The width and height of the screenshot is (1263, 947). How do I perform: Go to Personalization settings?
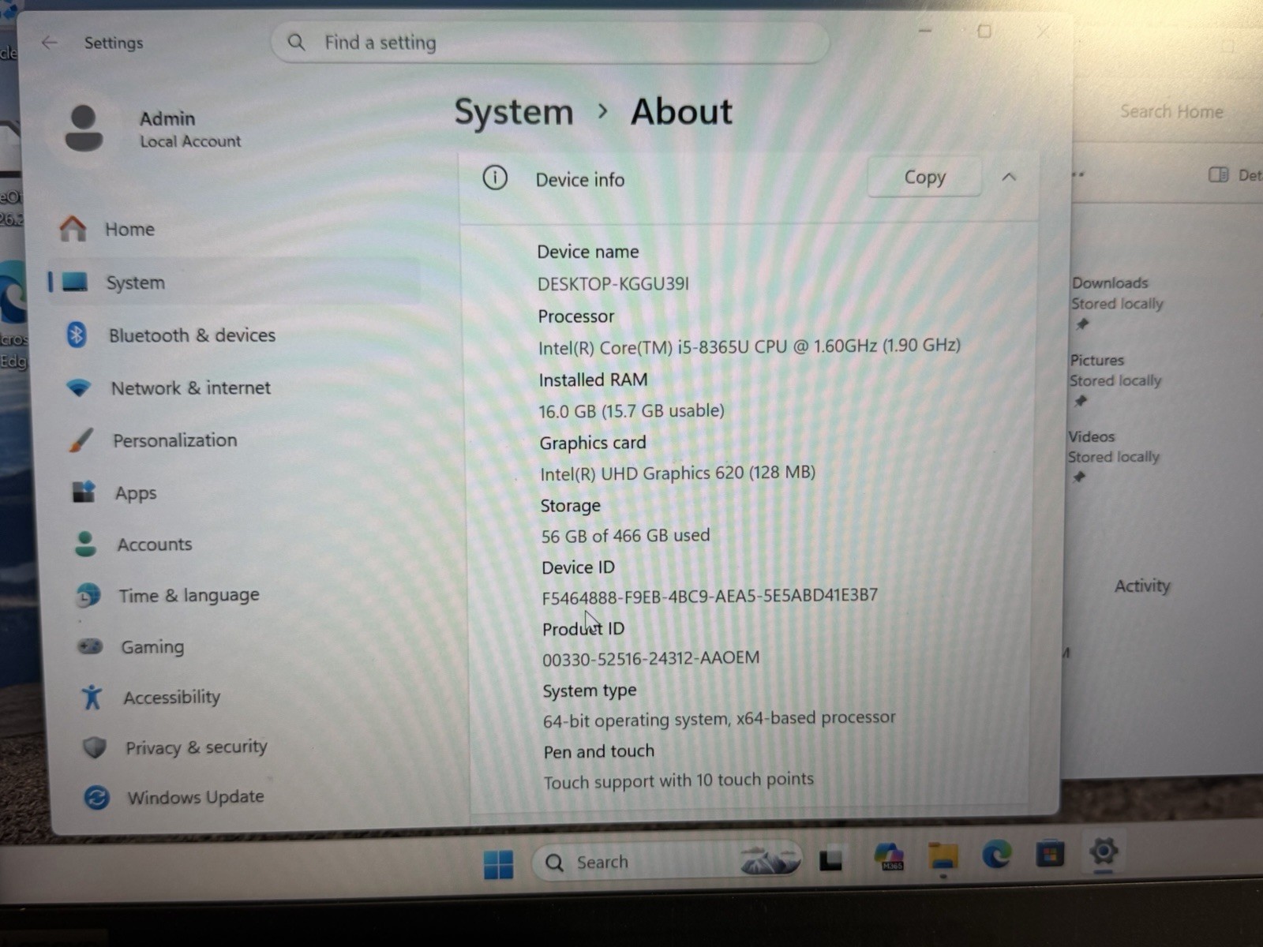tap(240, 440)
